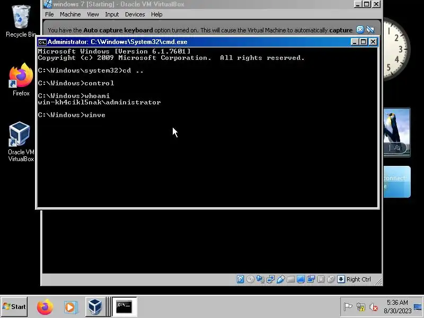Image resolution: width=424 pixels, height=318 pixels.
Task: Open the Input menu in VirtualBox
Action: [x=112, y=14]
